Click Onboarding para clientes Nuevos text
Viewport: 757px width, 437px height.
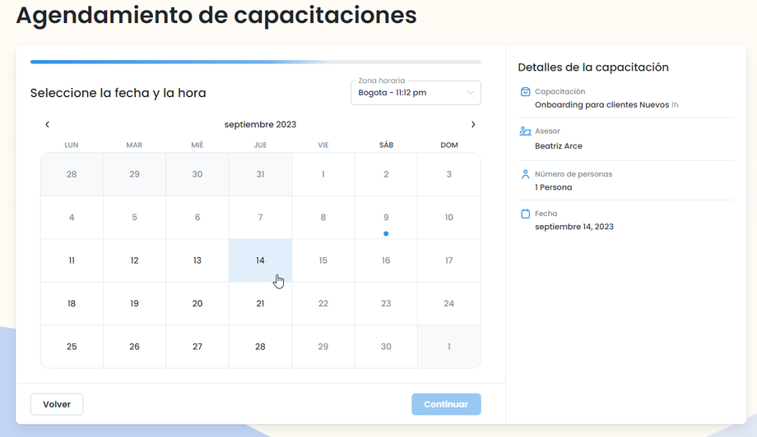tap(601, 104)
